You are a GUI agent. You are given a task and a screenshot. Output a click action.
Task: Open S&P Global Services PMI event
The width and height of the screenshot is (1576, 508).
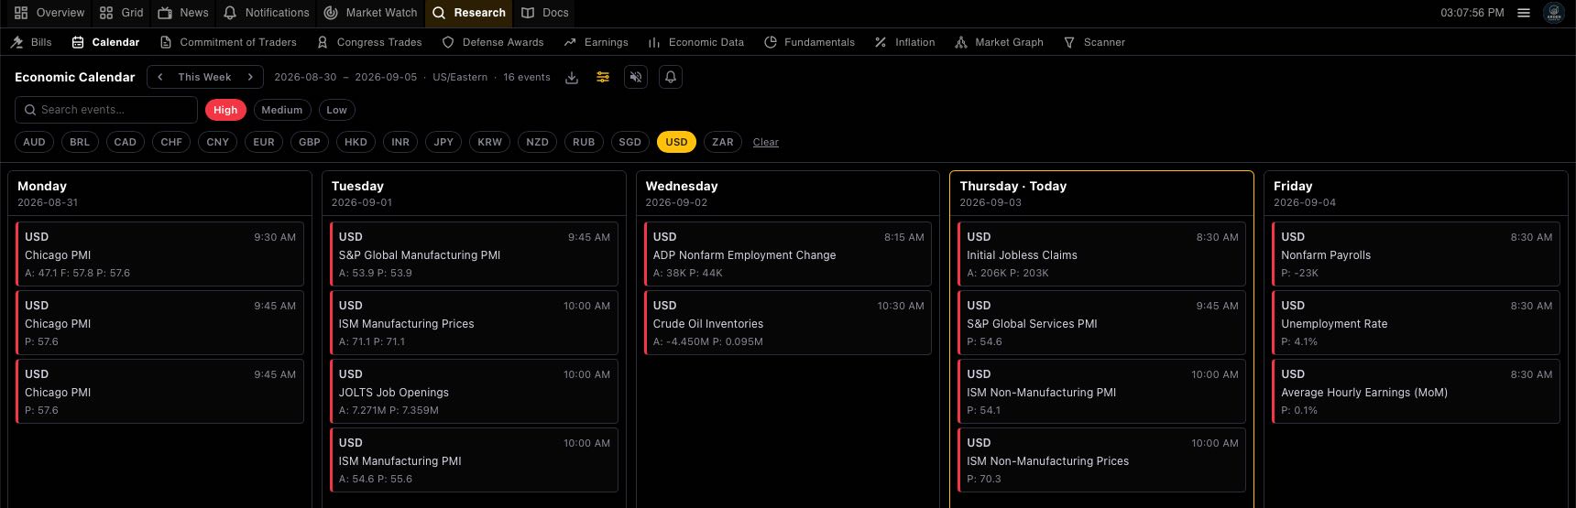click(x=1102, y=323)
